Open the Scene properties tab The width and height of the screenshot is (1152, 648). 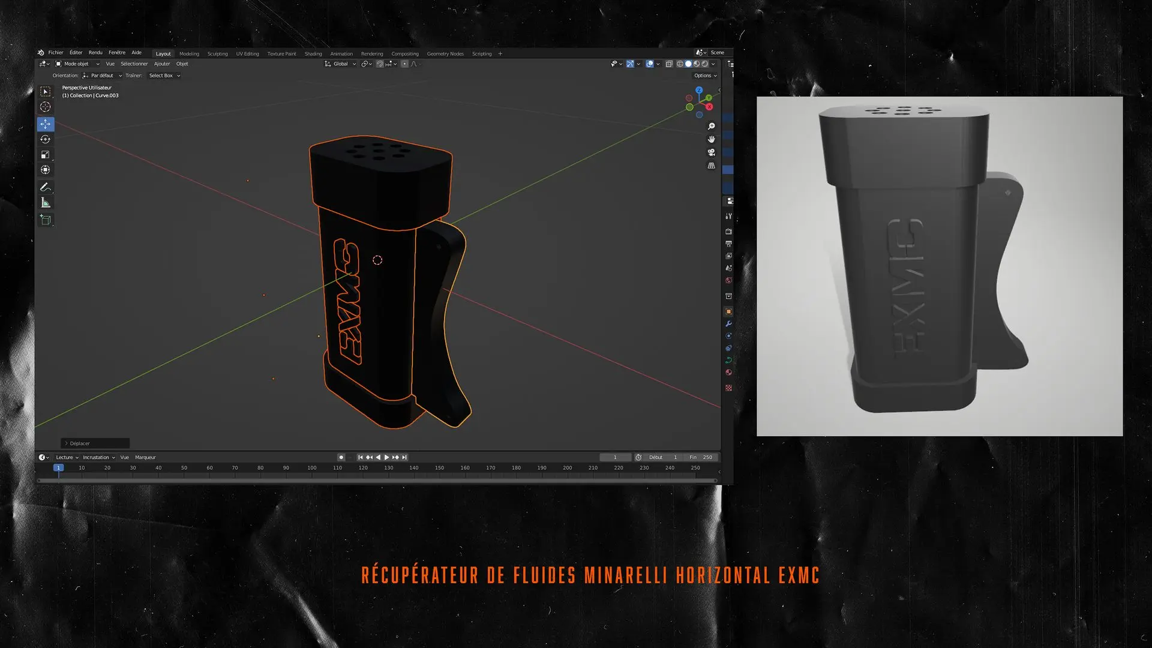729,268
